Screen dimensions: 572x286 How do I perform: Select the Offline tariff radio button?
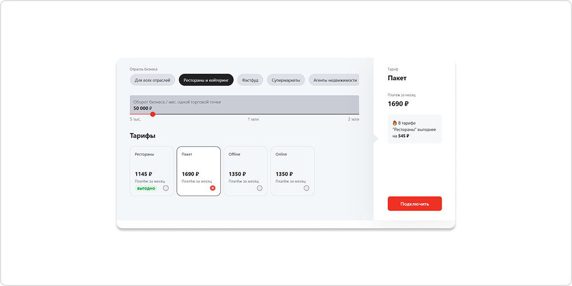tap(260, 188)
